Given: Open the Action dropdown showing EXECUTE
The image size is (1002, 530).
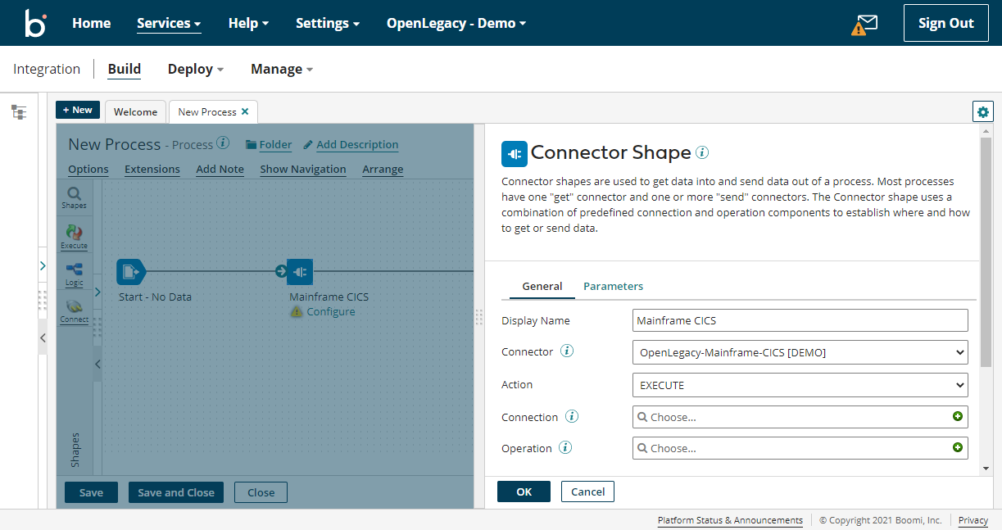Looking at the screenshot, I should (x=800, y=385).
